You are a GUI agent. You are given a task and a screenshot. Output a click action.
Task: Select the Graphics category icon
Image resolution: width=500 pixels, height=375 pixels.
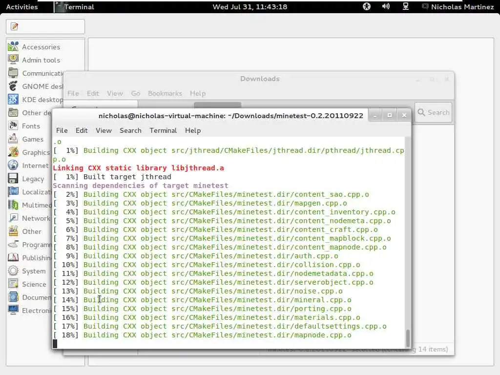click(13, 152)
